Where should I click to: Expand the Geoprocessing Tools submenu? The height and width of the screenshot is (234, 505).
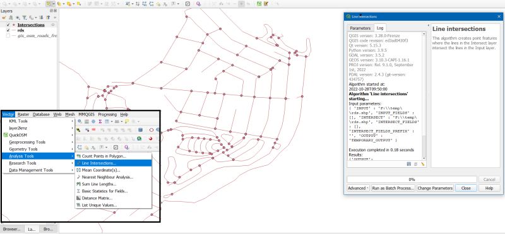pyautogui.click(x=39, y=142)
